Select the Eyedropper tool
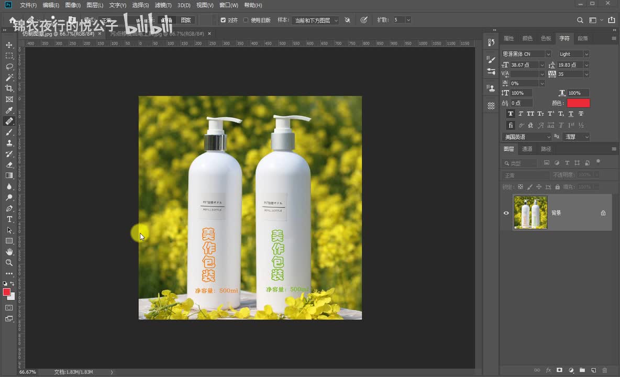The image size is (620, 377). [x=9, y=110]
